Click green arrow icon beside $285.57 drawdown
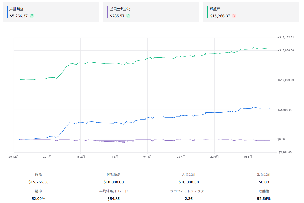 [128, 16]
